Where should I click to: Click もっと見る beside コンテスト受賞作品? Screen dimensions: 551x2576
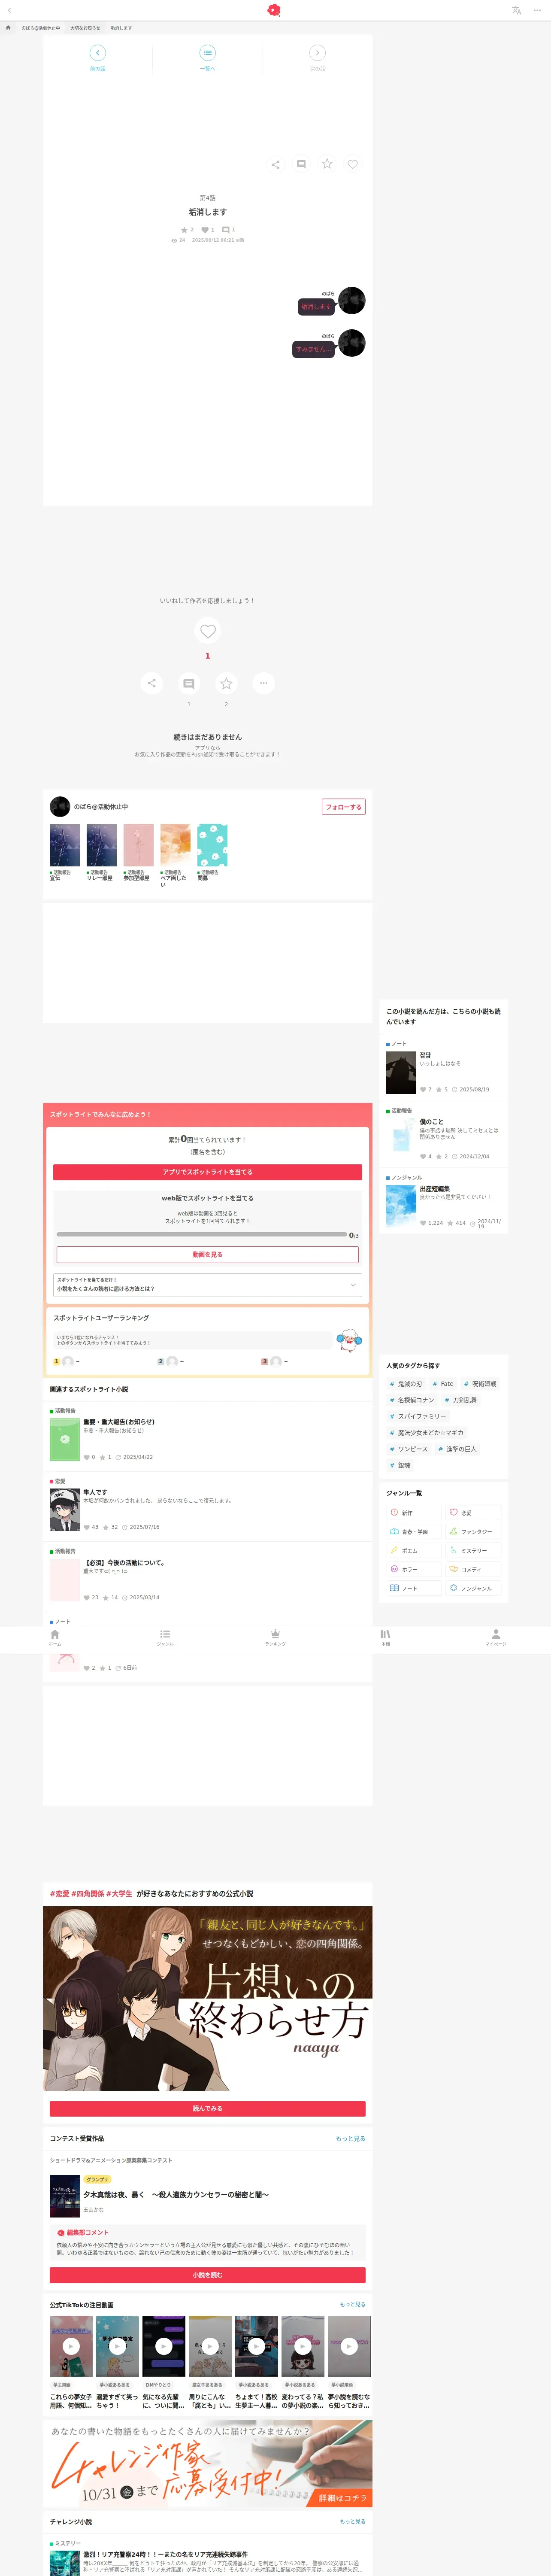[350, 2138]
